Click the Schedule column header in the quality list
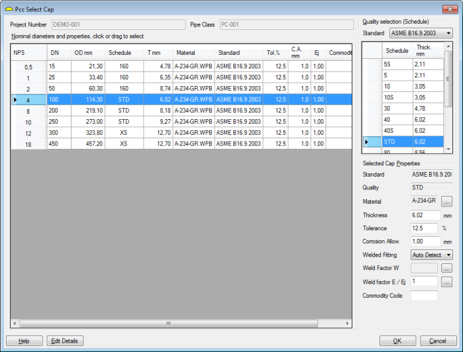The image size is (463, 352). tap(397, 50)
